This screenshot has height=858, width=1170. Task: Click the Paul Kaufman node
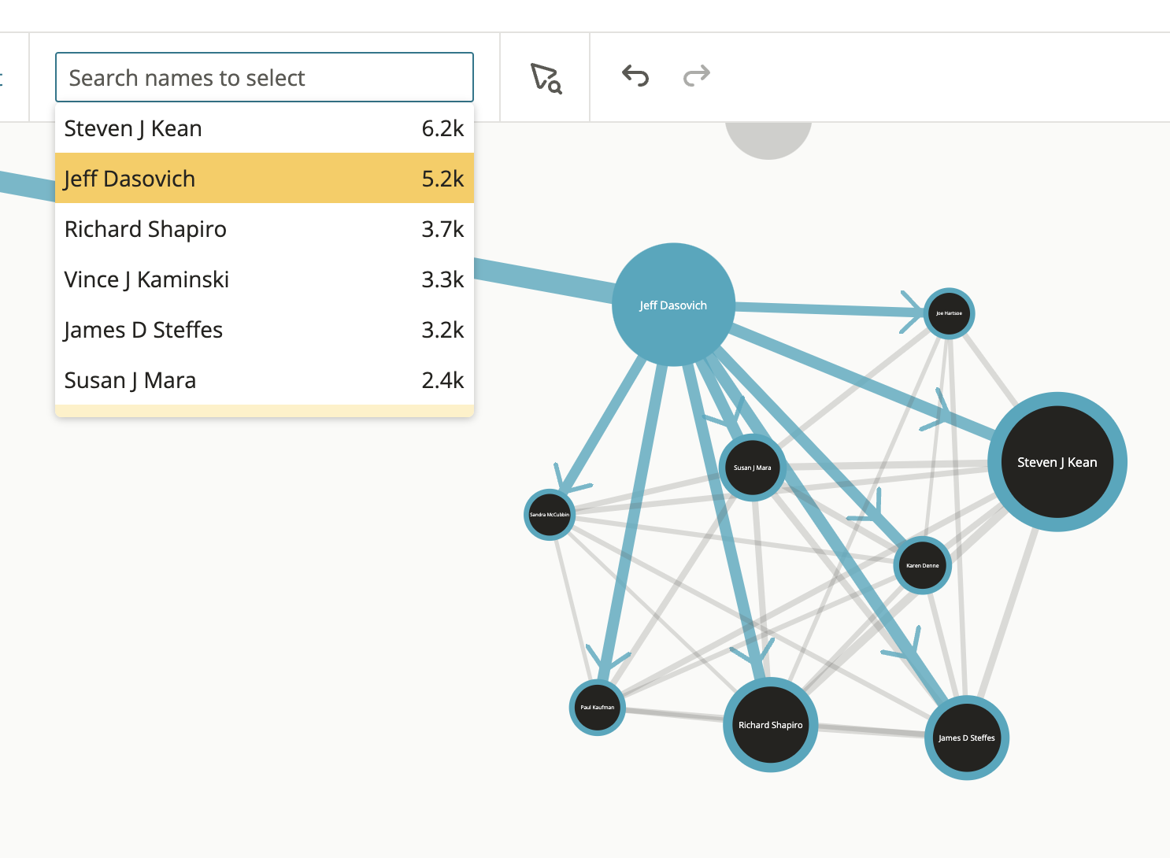(x=598, y=707)
